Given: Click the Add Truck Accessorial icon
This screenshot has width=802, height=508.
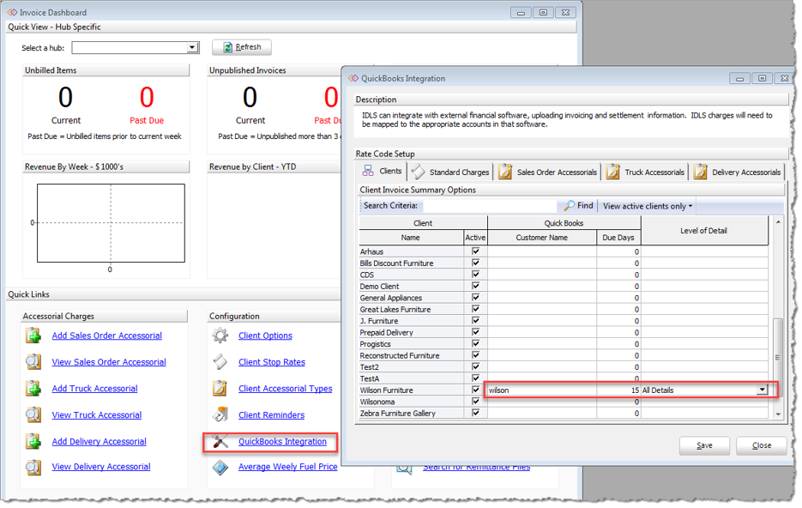Looking at the screenshot, I should point(33,389).
